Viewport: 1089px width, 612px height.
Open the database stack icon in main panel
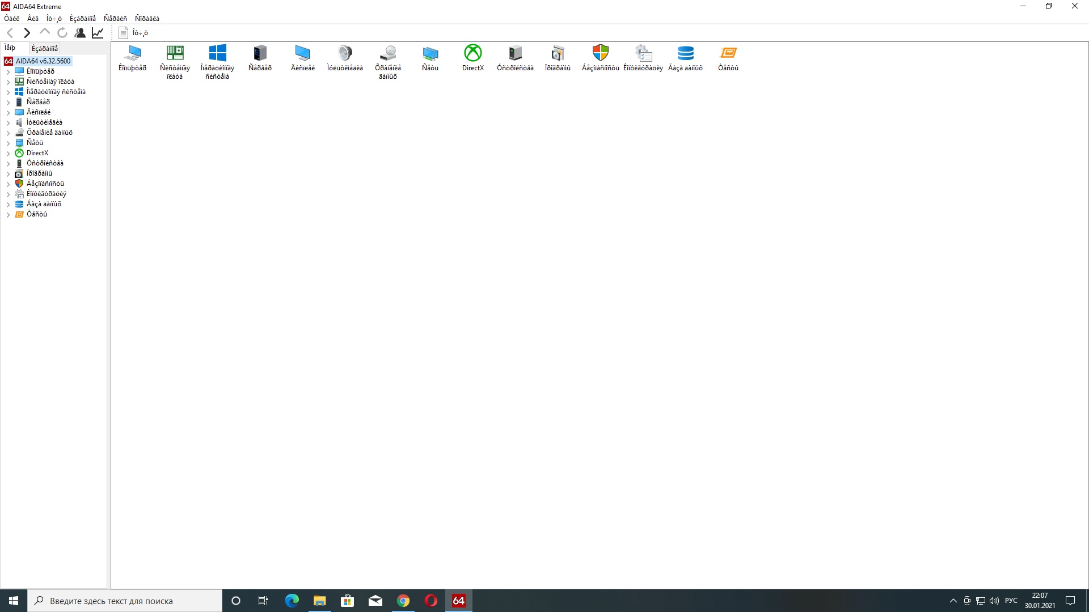(x=685, y=53)
